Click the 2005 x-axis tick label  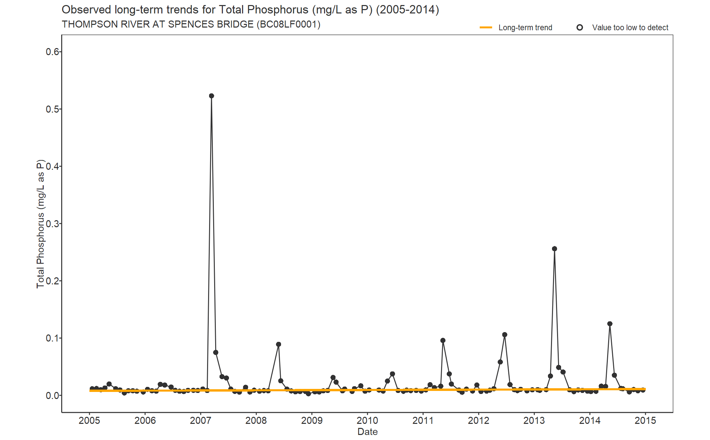click(89, 421)
